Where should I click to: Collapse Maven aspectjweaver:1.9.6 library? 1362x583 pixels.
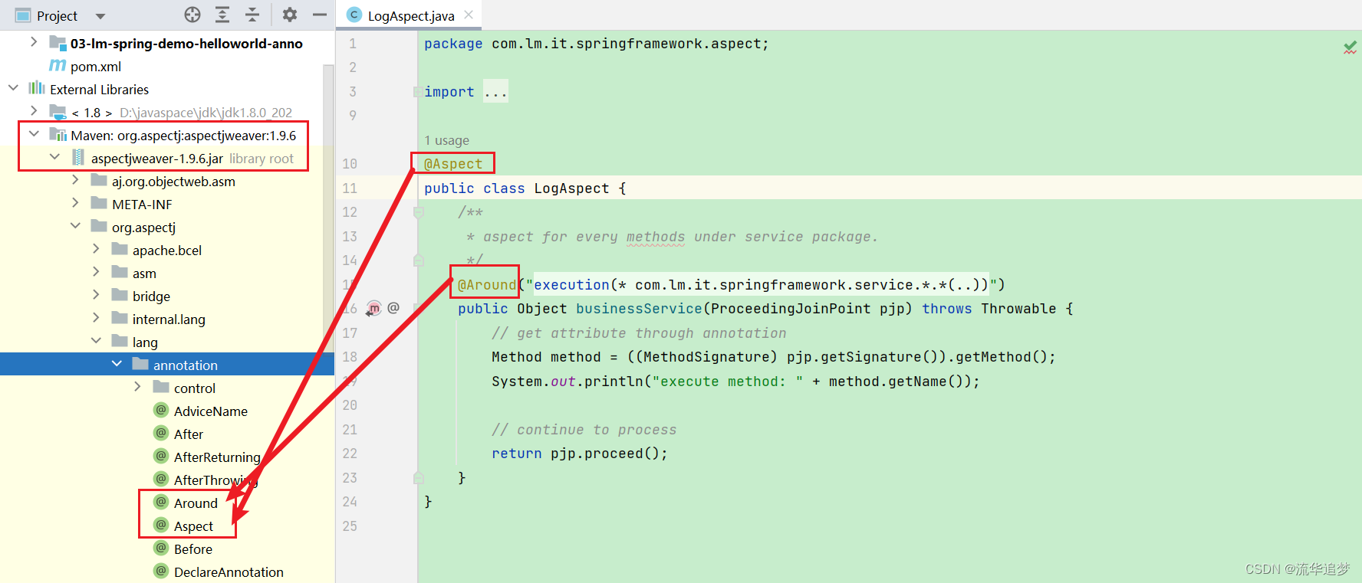click(34, 134)
